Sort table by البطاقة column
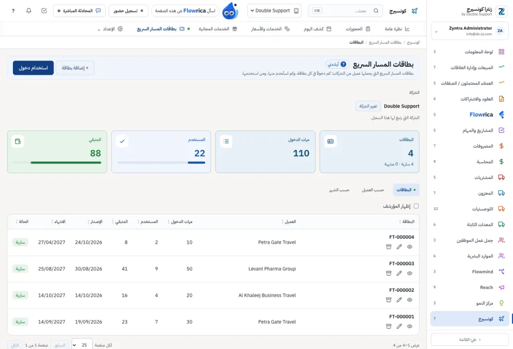Screen dimensions: 513x349 coord(406,221)
